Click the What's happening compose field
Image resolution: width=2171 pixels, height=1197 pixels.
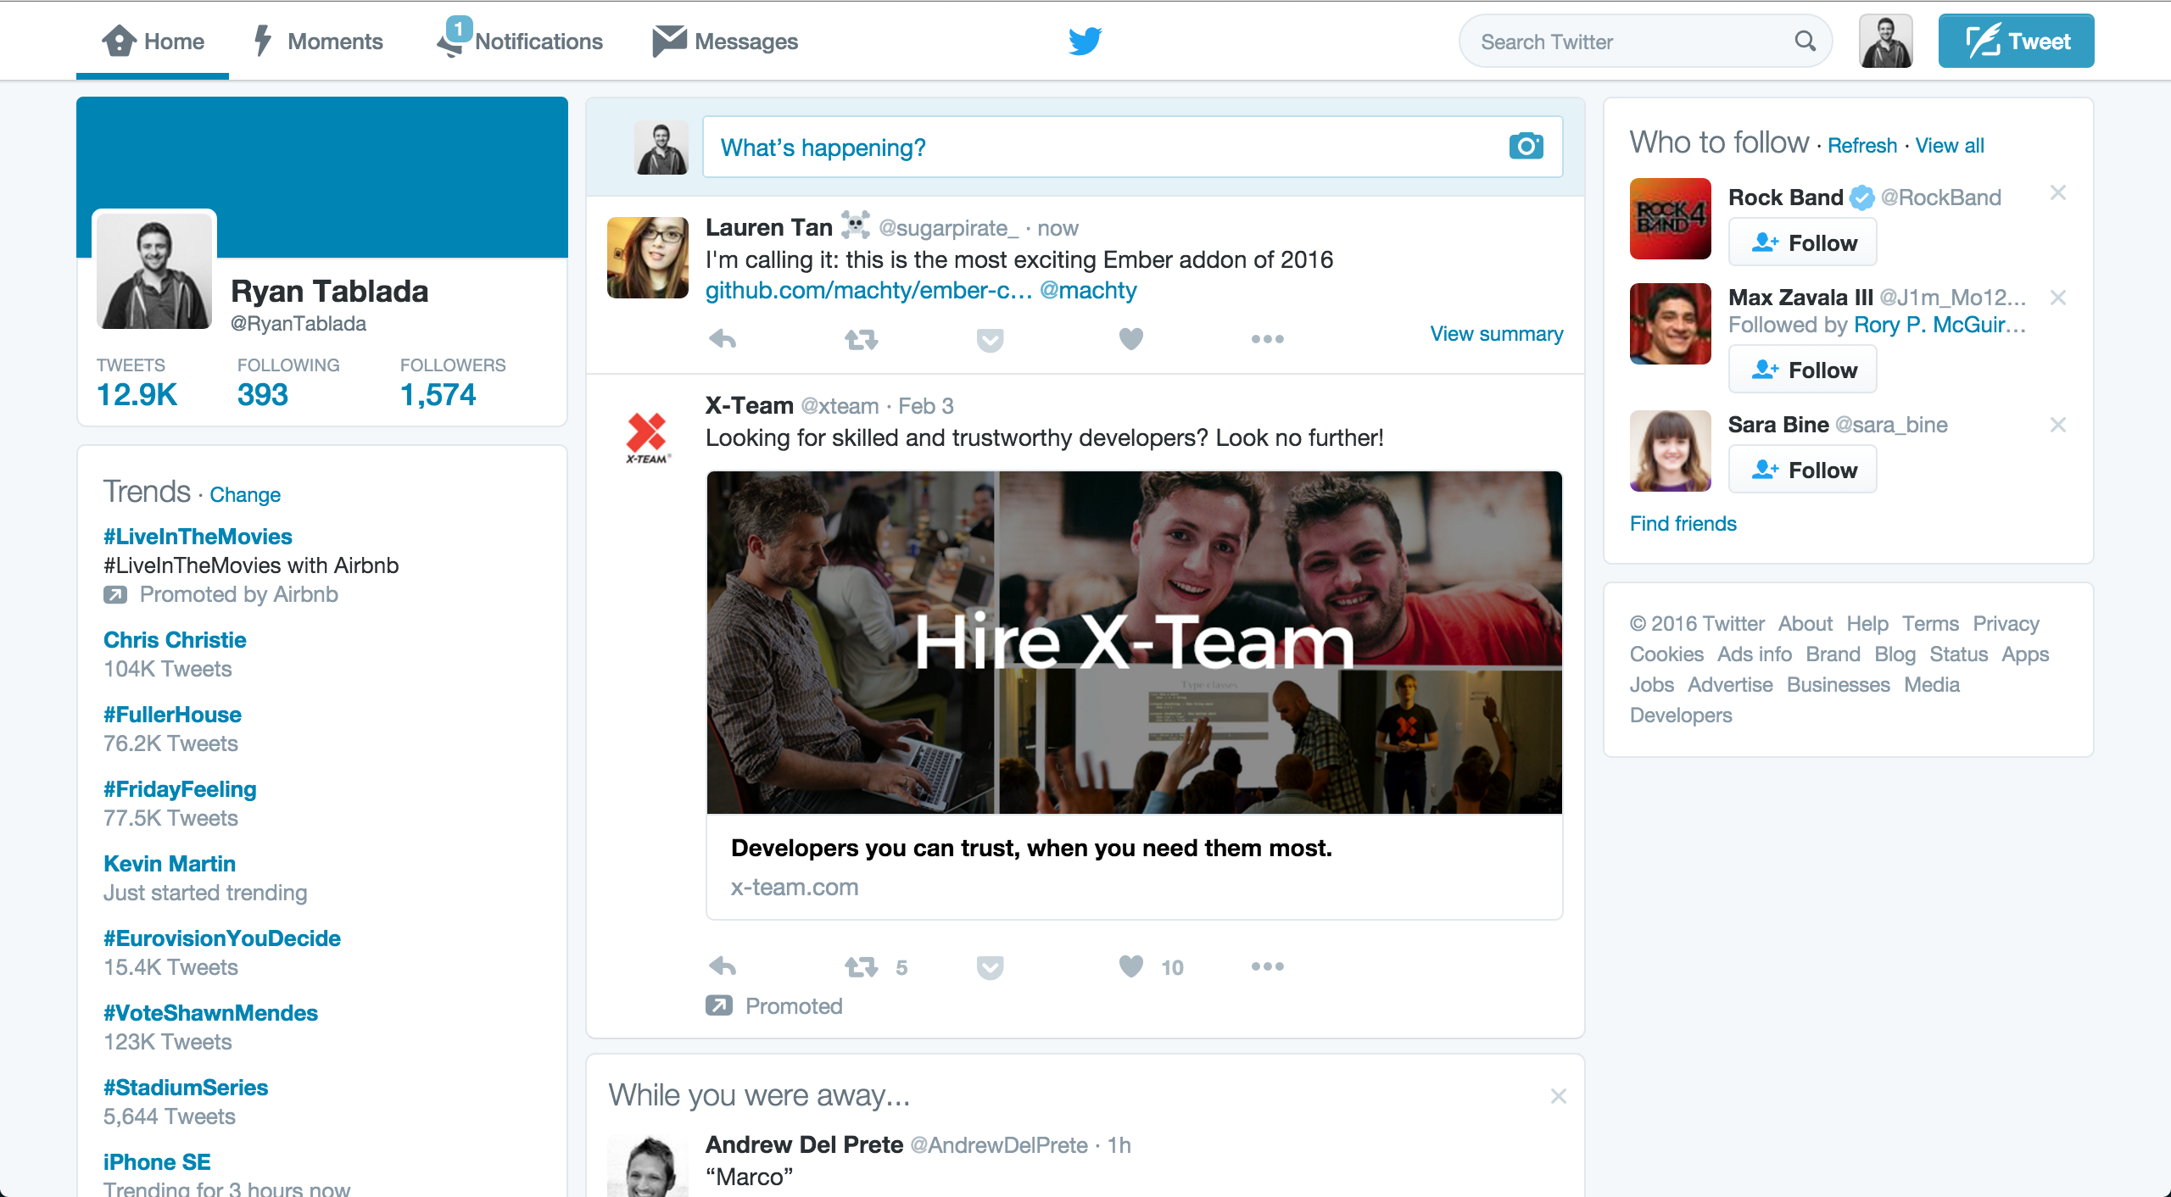[1132, 147]
